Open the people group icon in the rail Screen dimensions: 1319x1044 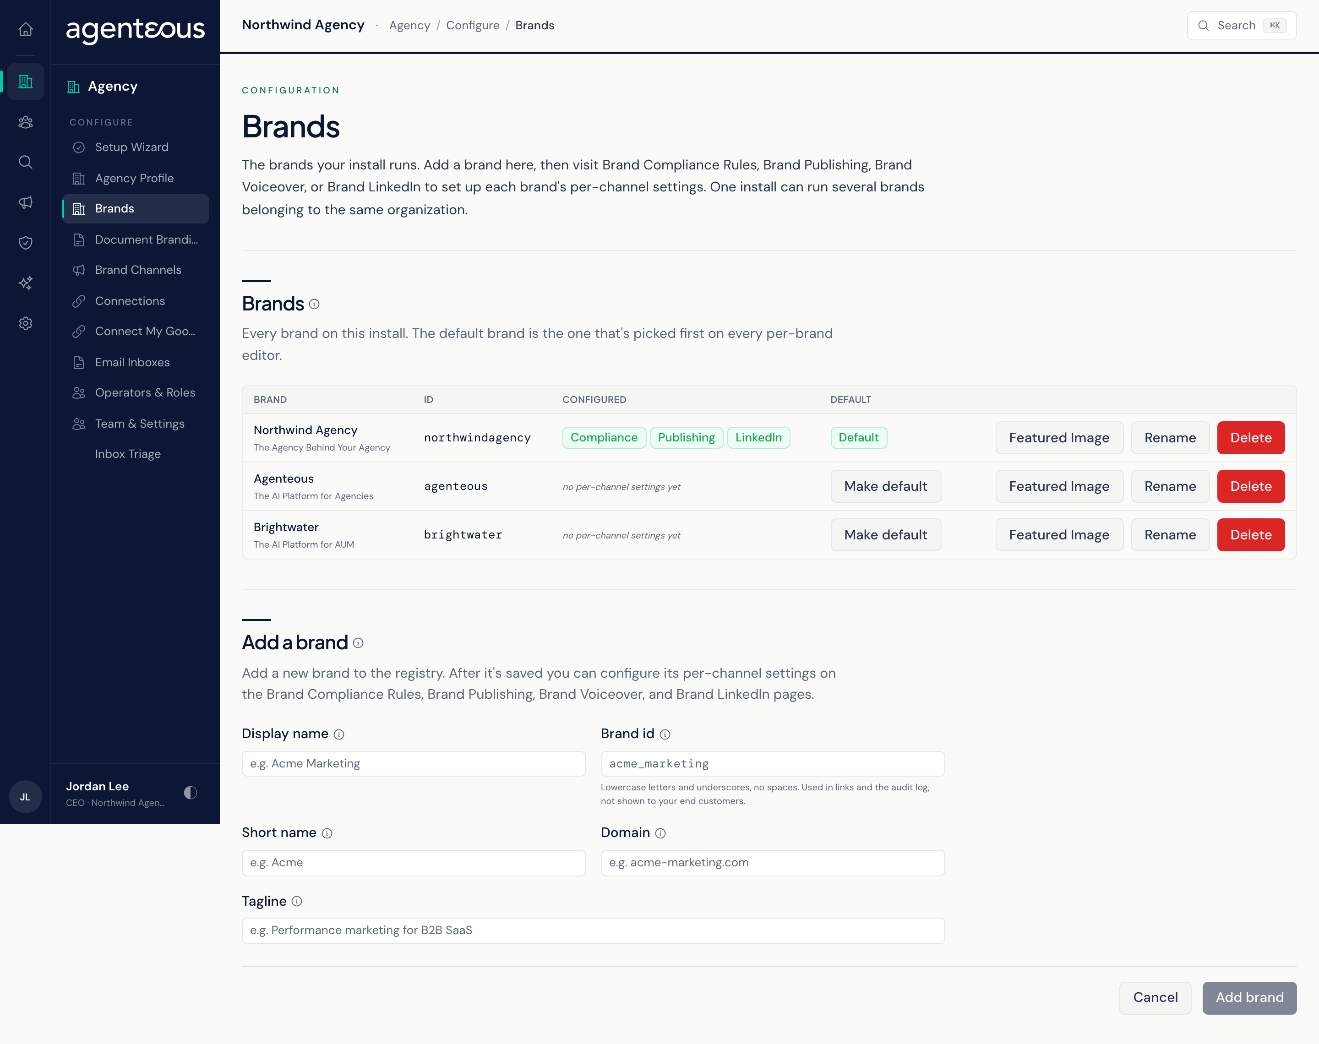(25, 122)
